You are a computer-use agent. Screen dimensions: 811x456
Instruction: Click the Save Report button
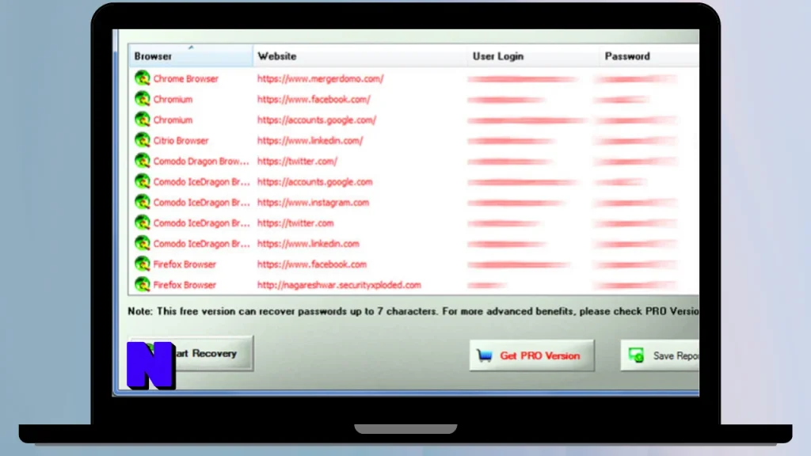click(x=660, y=355)
